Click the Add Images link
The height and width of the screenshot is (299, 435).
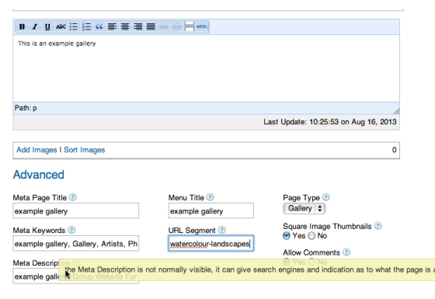(x=37, y=150)
